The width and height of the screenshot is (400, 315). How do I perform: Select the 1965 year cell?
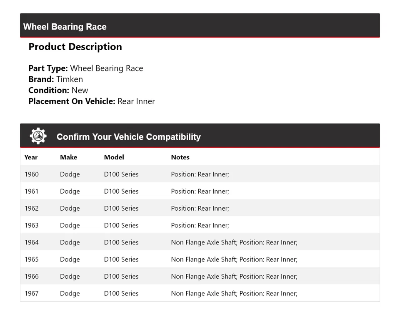(x=31, y=260)
